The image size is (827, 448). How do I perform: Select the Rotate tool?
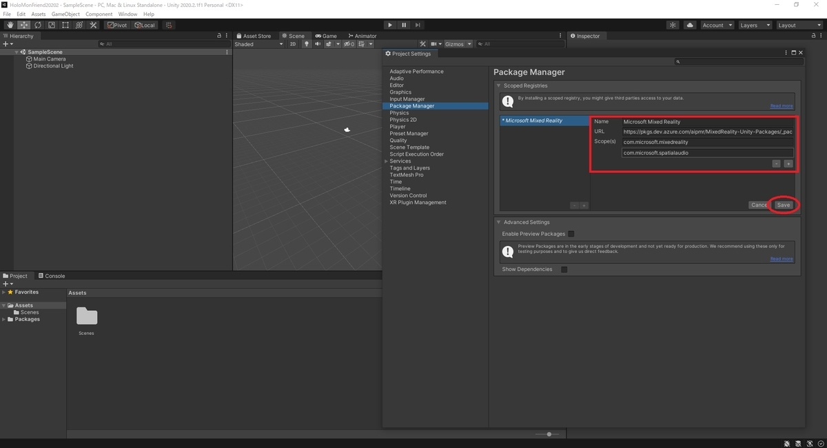[38, 25]
